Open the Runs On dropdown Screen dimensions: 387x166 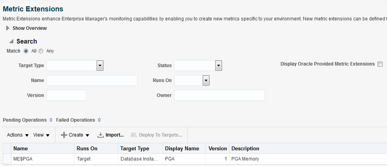click(205, 80)
